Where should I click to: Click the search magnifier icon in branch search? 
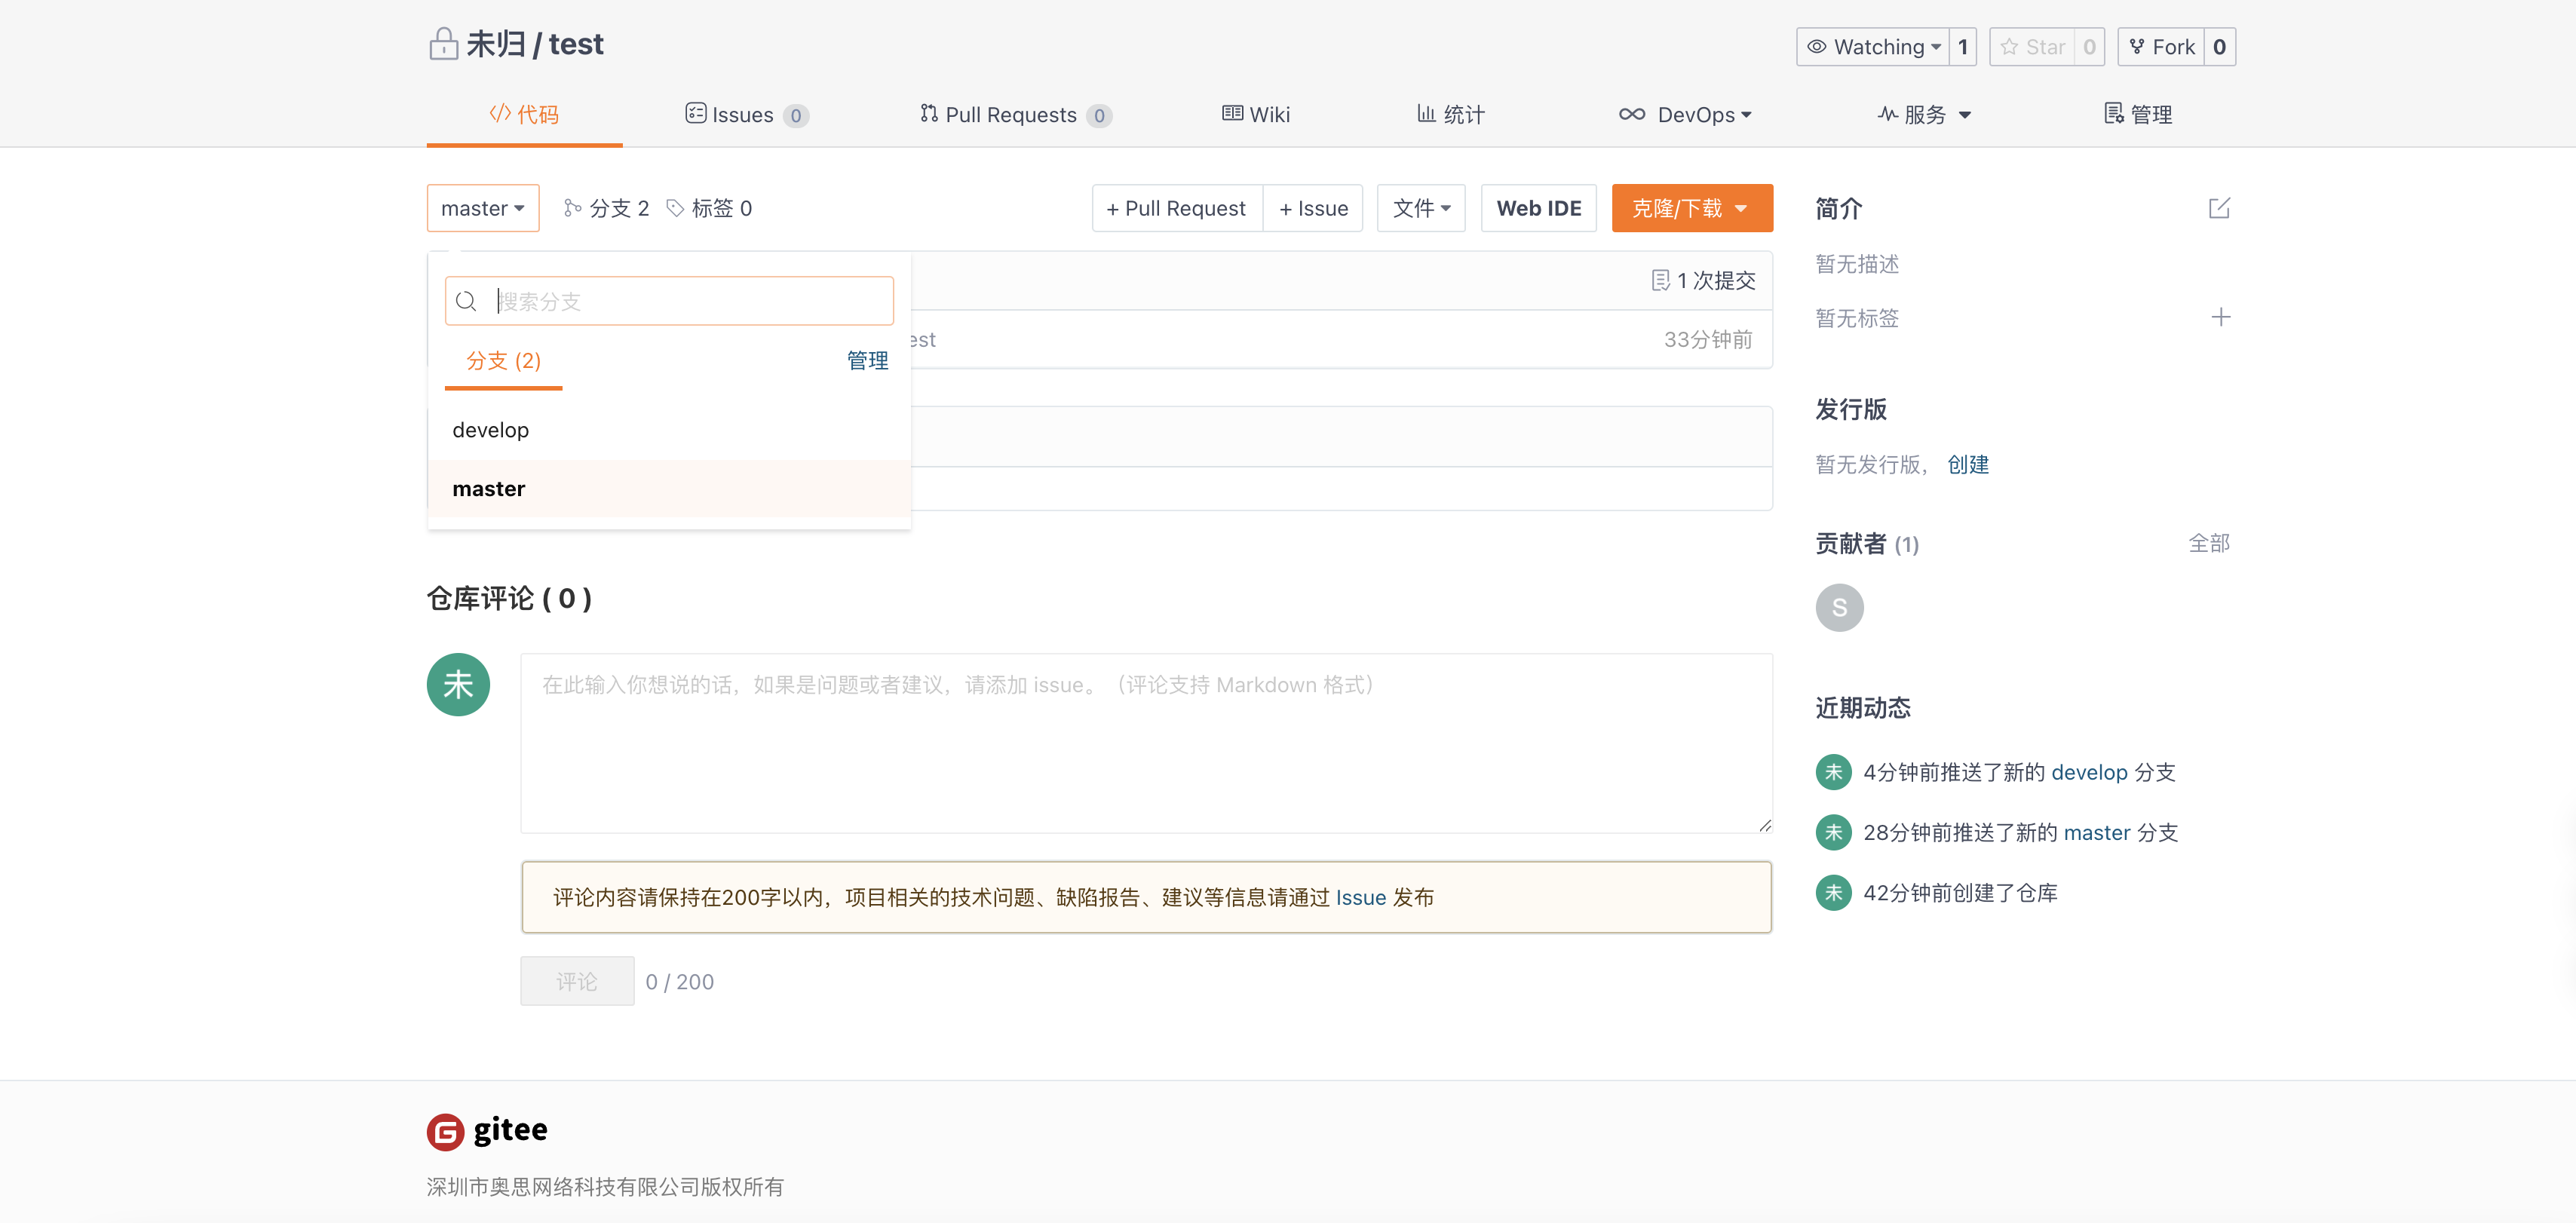coord(466,301)
